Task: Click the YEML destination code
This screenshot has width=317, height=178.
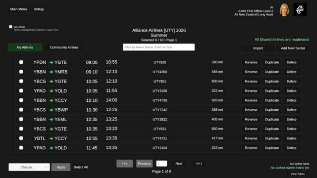Action: [60, 120]
